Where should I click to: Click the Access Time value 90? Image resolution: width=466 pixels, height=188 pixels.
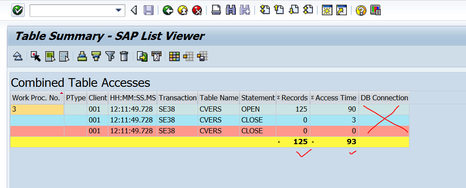tap(334, 109)
